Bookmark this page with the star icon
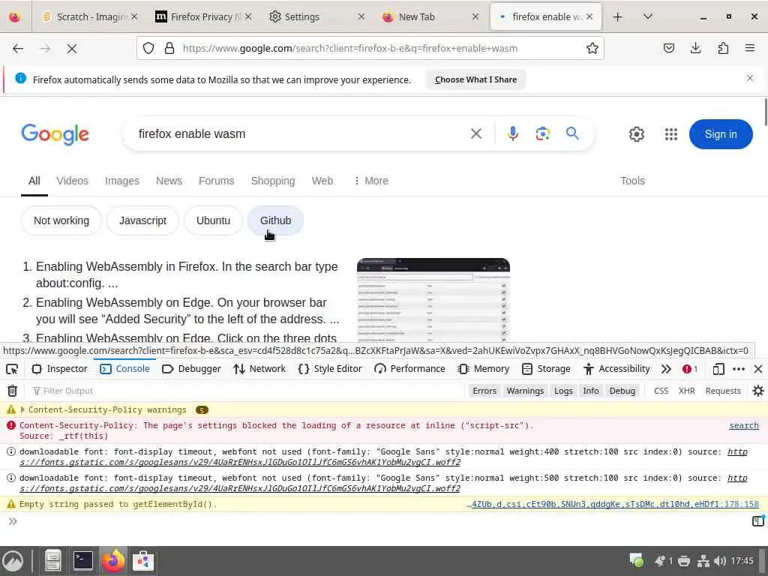This screenshot has width=768, height=576. tap(592, 48)
